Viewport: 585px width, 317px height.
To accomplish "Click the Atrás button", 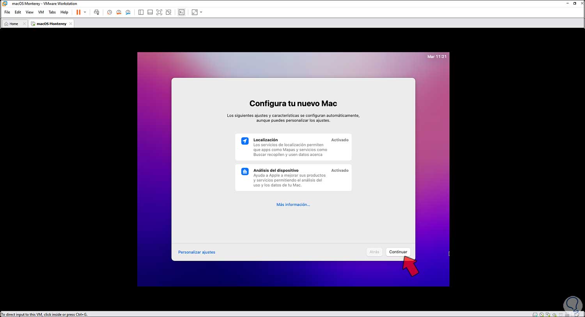I will [x=374, y=252].
